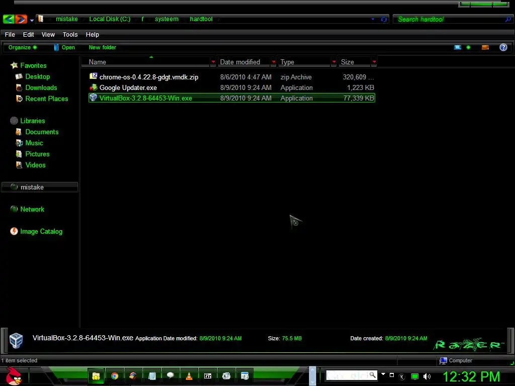Click the VirtualBox file icon in list
Viewport: 515px width, 386px height.
click(x=93, y=98)
